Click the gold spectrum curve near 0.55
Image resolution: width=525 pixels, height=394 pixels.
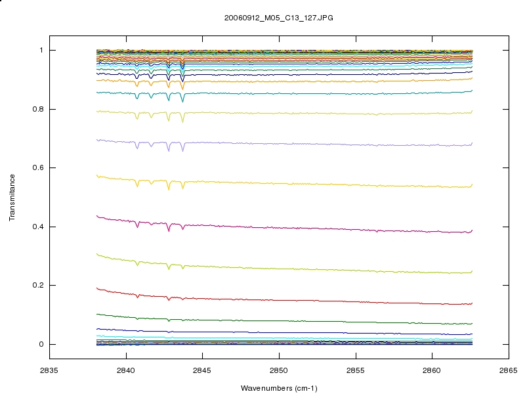[285, 184]
